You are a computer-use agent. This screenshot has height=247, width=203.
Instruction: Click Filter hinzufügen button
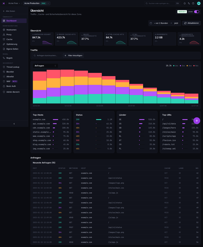pyautogui.click(x=73, y=55)
